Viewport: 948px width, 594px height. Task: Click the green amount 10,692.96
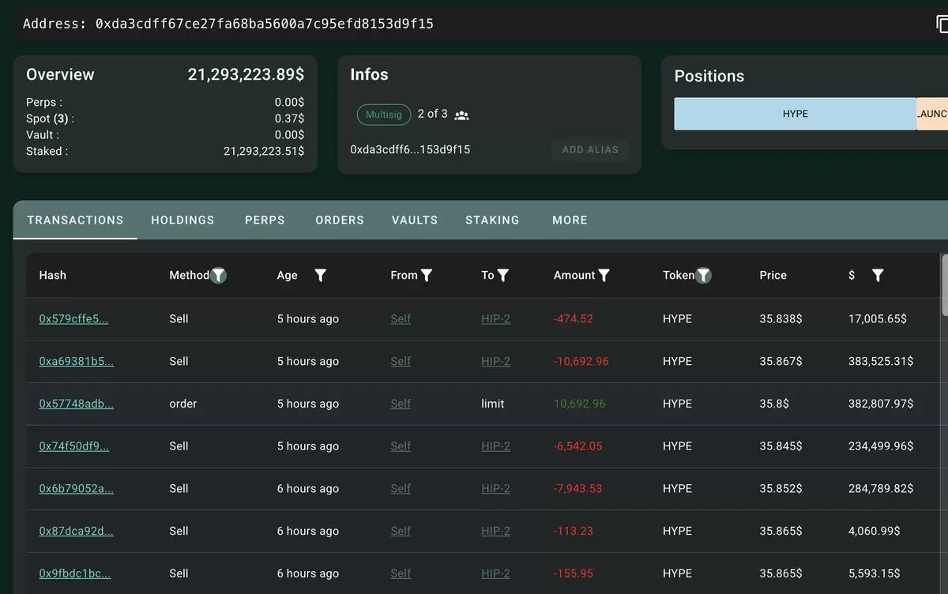(580, 404)
